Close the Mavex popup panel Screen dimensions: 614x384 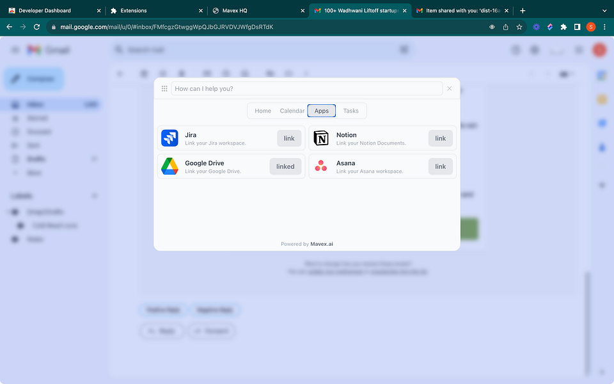pyautogui.click(x=450, y=88)
